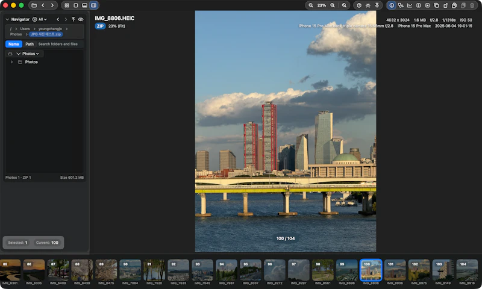Viewport: 482px width, 289px height.
Task: Toggle the blue image info overlay button
Action: coord(392,5)
